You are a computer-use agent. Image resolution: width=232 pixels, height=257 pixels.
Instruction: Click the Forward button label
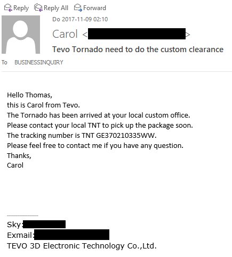(94, 8)
